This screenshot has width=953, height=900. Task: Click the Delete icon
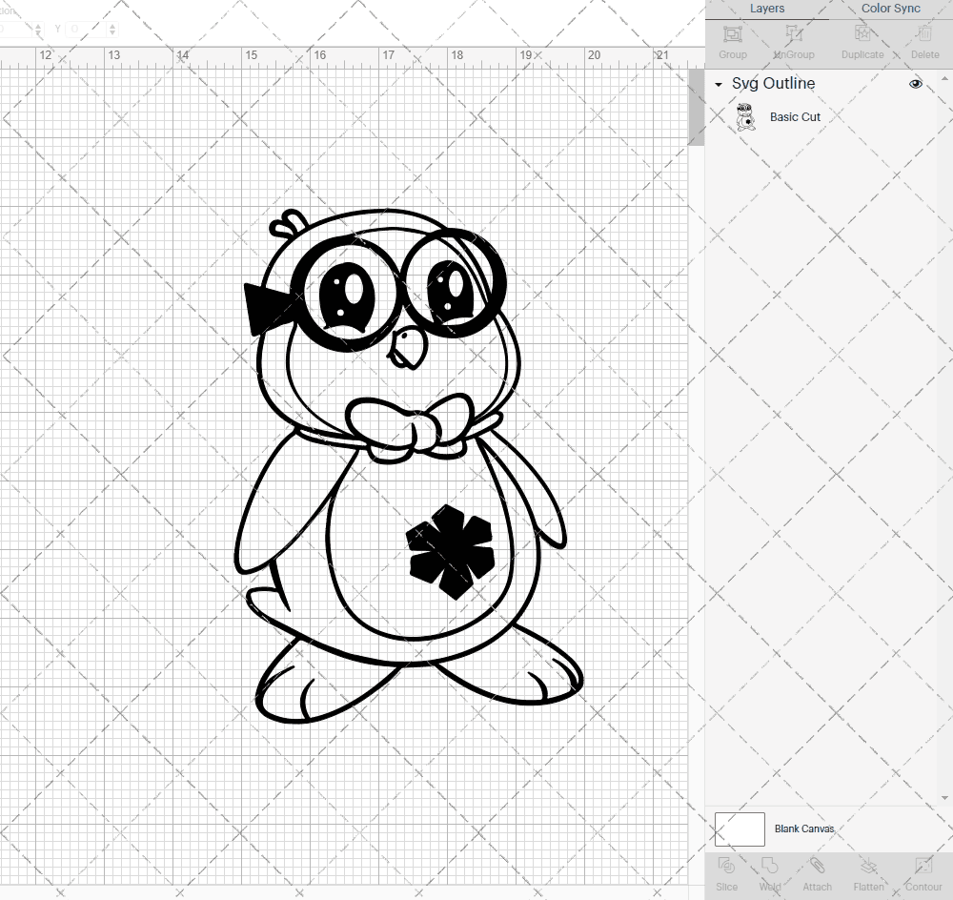(923, 38)
